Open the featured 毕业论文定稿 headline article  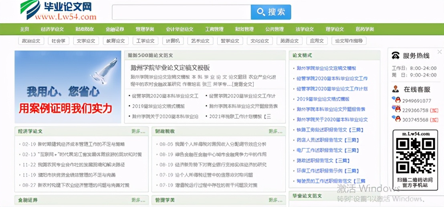(170, 68)
